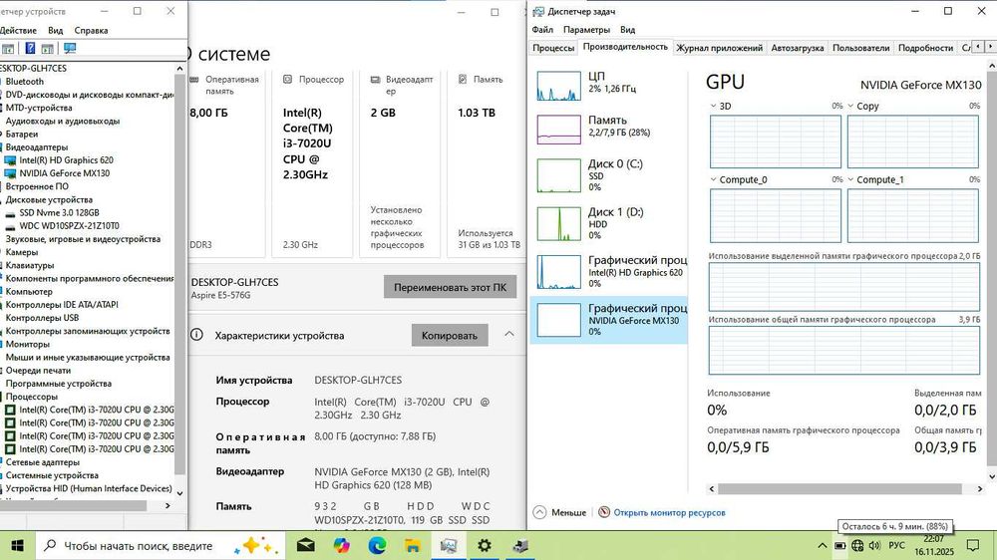
Task: Click the Windows search box on taskbar
Action: point(159,545)
